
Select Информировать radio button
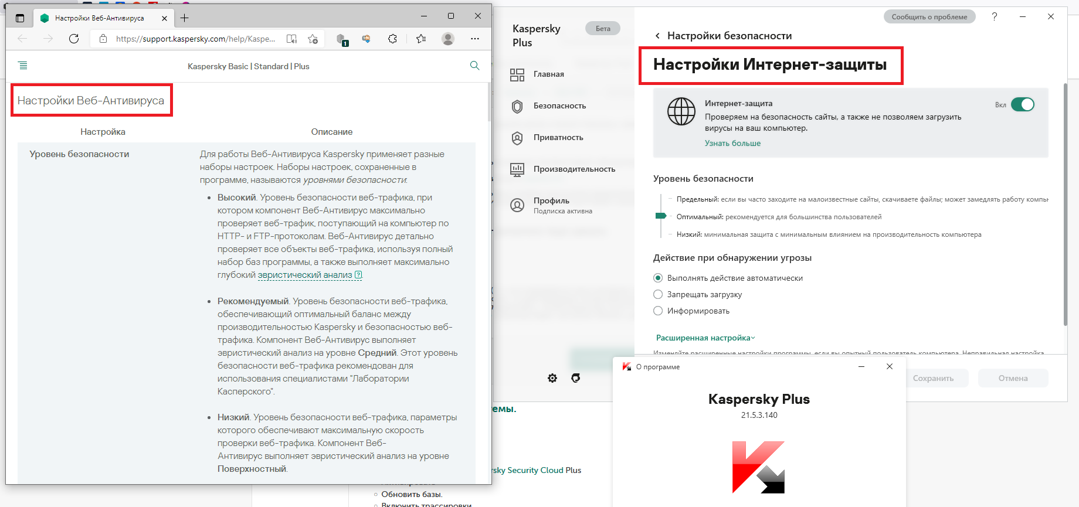coord(658,311)
